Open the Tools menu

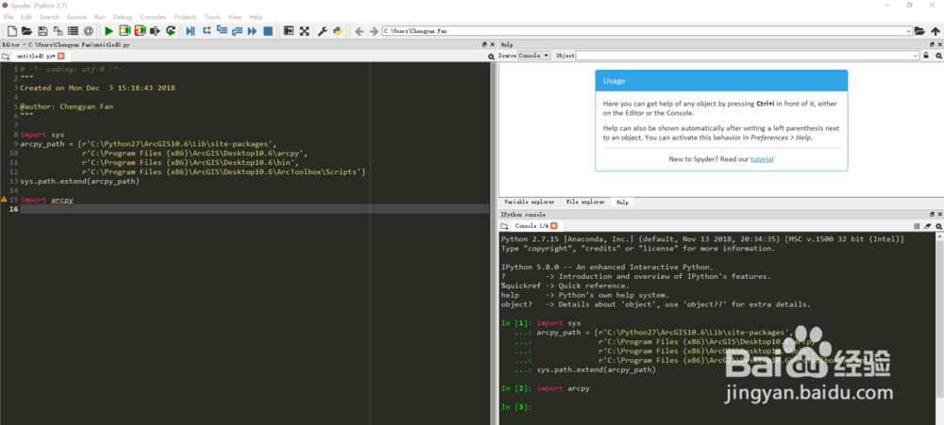click(x=212, y=17)
